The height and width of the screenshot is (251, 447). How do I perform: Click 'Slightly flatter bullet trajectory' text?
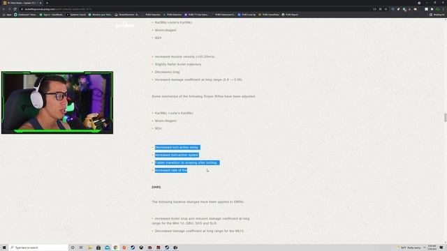click(178, 64)
